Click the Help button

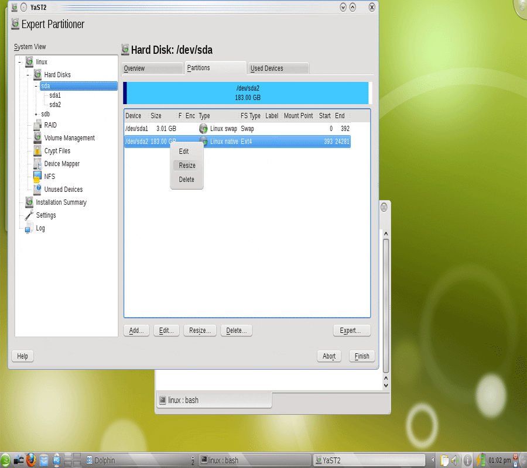[x=22, y=356]
